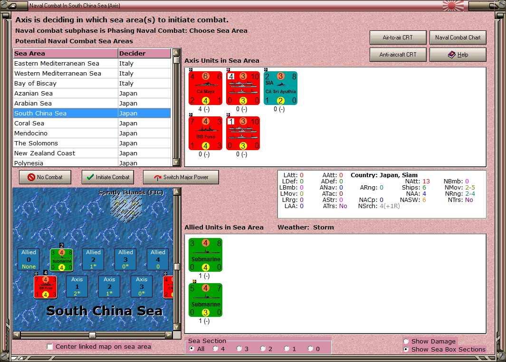Select Azanian Sea row

(92, 93)
